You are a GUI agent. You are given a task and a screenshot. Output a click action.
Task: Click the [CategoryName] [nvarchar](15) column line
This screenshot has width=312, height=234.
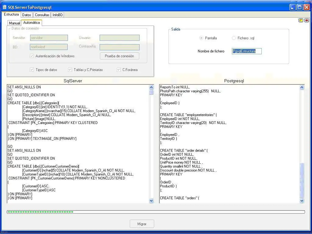pyautogui.click(x=79, y=111)
